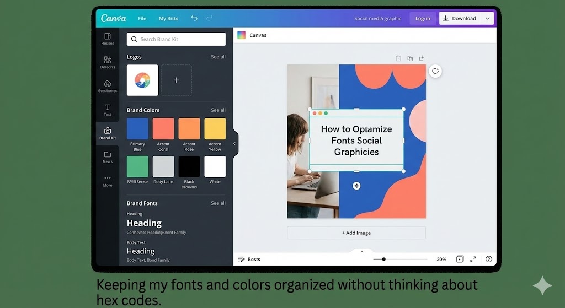Viewport: 565px width, 308px height.
Task: Expand the bottom pages drawer chevron
Action: [362, 252]
